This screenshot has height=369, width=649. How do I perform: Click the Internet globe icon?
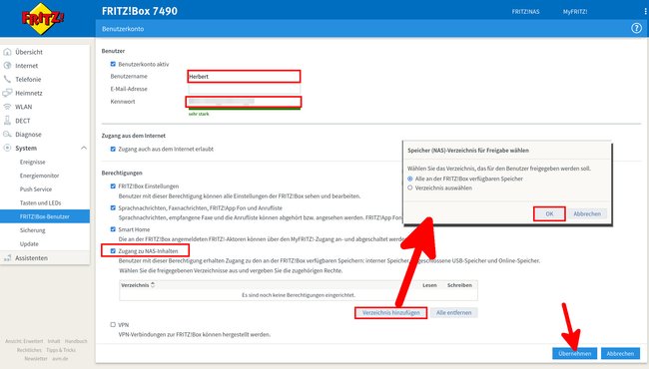click(x=7, y=65)
